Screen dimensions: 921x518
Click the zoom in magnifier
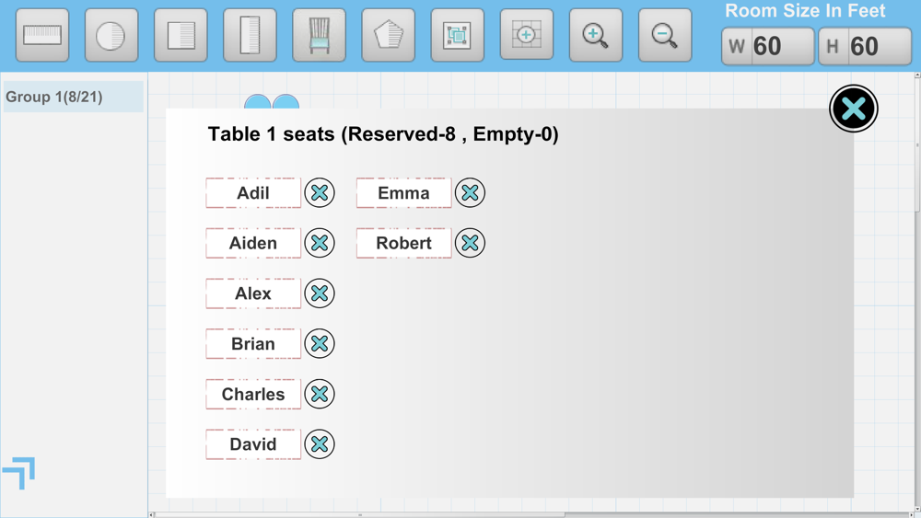click(x=596, y=35)
